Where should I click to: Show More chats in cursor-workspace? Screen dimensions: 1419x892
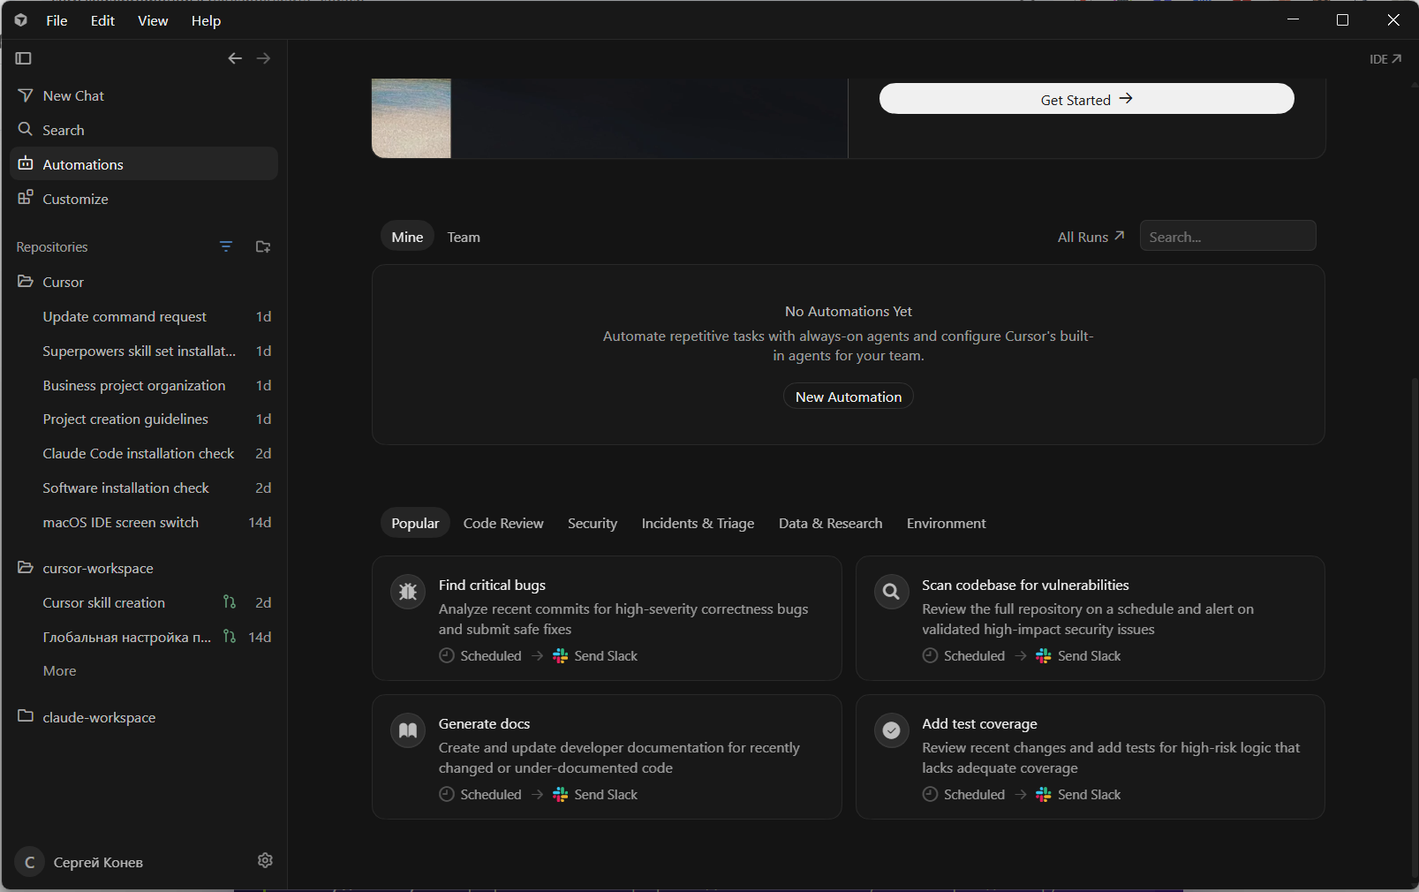pos(59,671)
